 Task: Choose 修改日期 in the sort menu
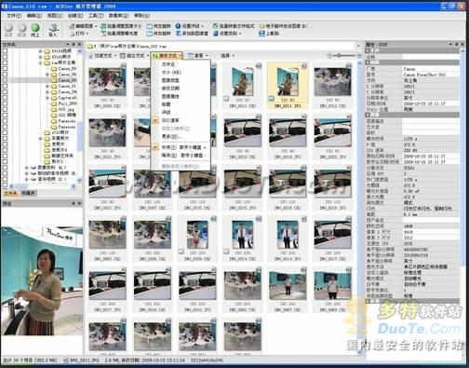[181, 89]
